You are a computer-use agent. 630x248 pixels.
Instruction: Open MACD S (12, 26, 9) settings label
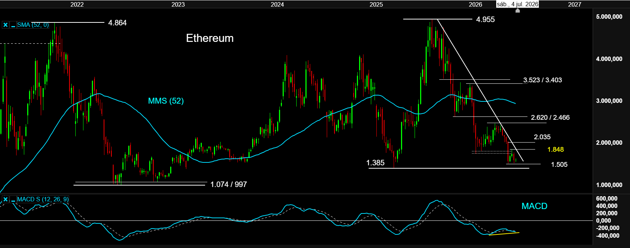[x=43, y=199]
